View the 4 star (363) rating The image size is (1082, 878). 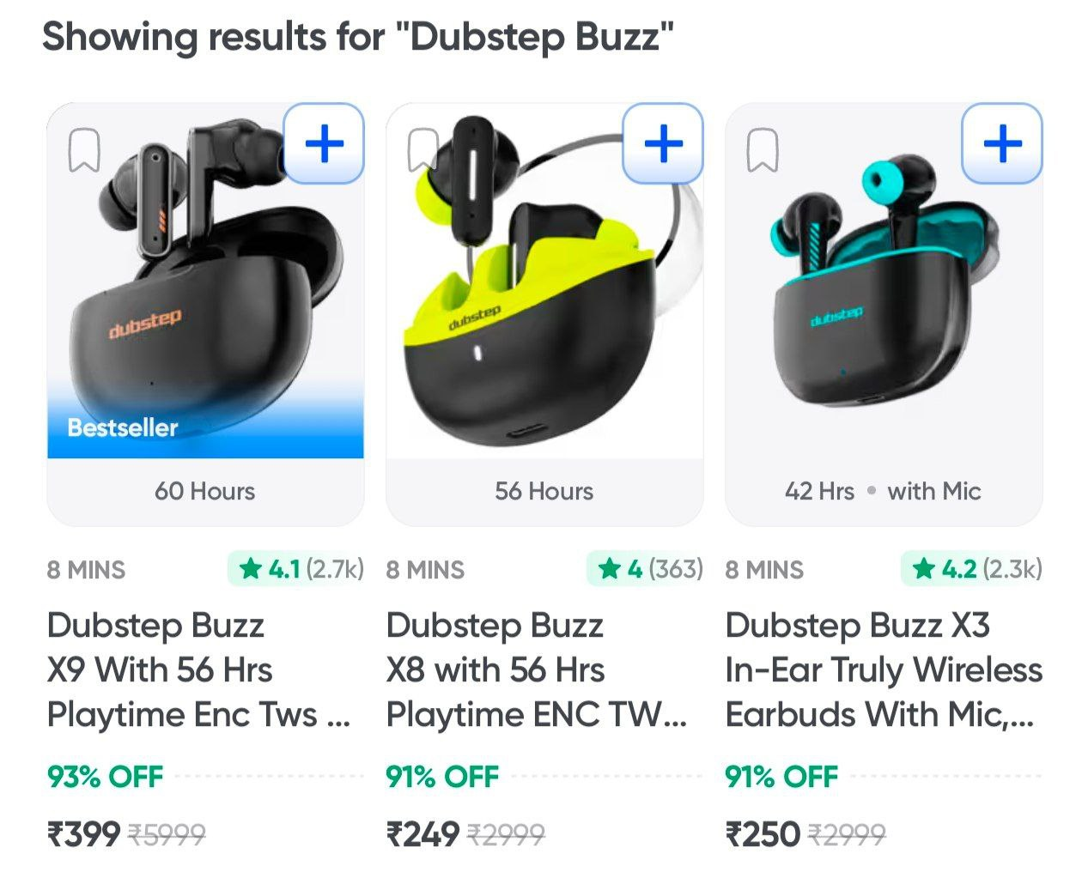[x=646, y=569]
